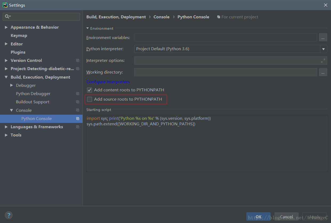This screenshot has width=331, height=223.
Task: Open Buildout Support settings page
Action: click(33, 102)
